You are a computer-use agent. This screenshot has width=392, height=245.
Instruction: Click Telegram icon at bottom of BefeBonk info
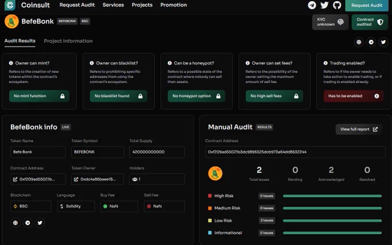click(x=28, y=223)
